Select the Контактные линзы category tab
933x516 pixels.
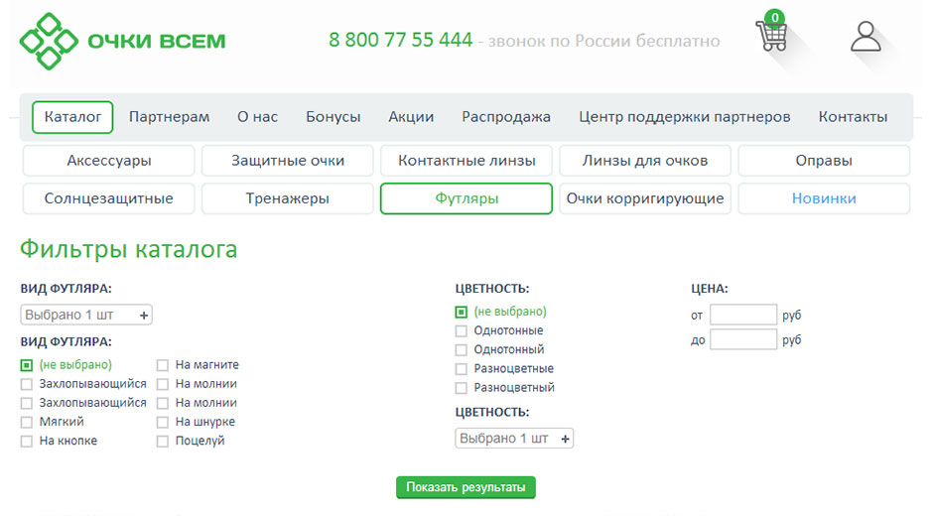pyautogui.click(x=466, y=161)
